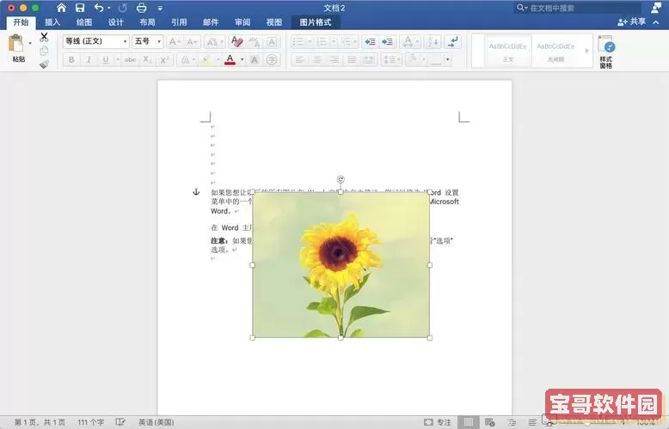This screenshot has width=669, height=429.
Task: Toggle strikethrough abc formatting
Action: [x=130, y=60]
